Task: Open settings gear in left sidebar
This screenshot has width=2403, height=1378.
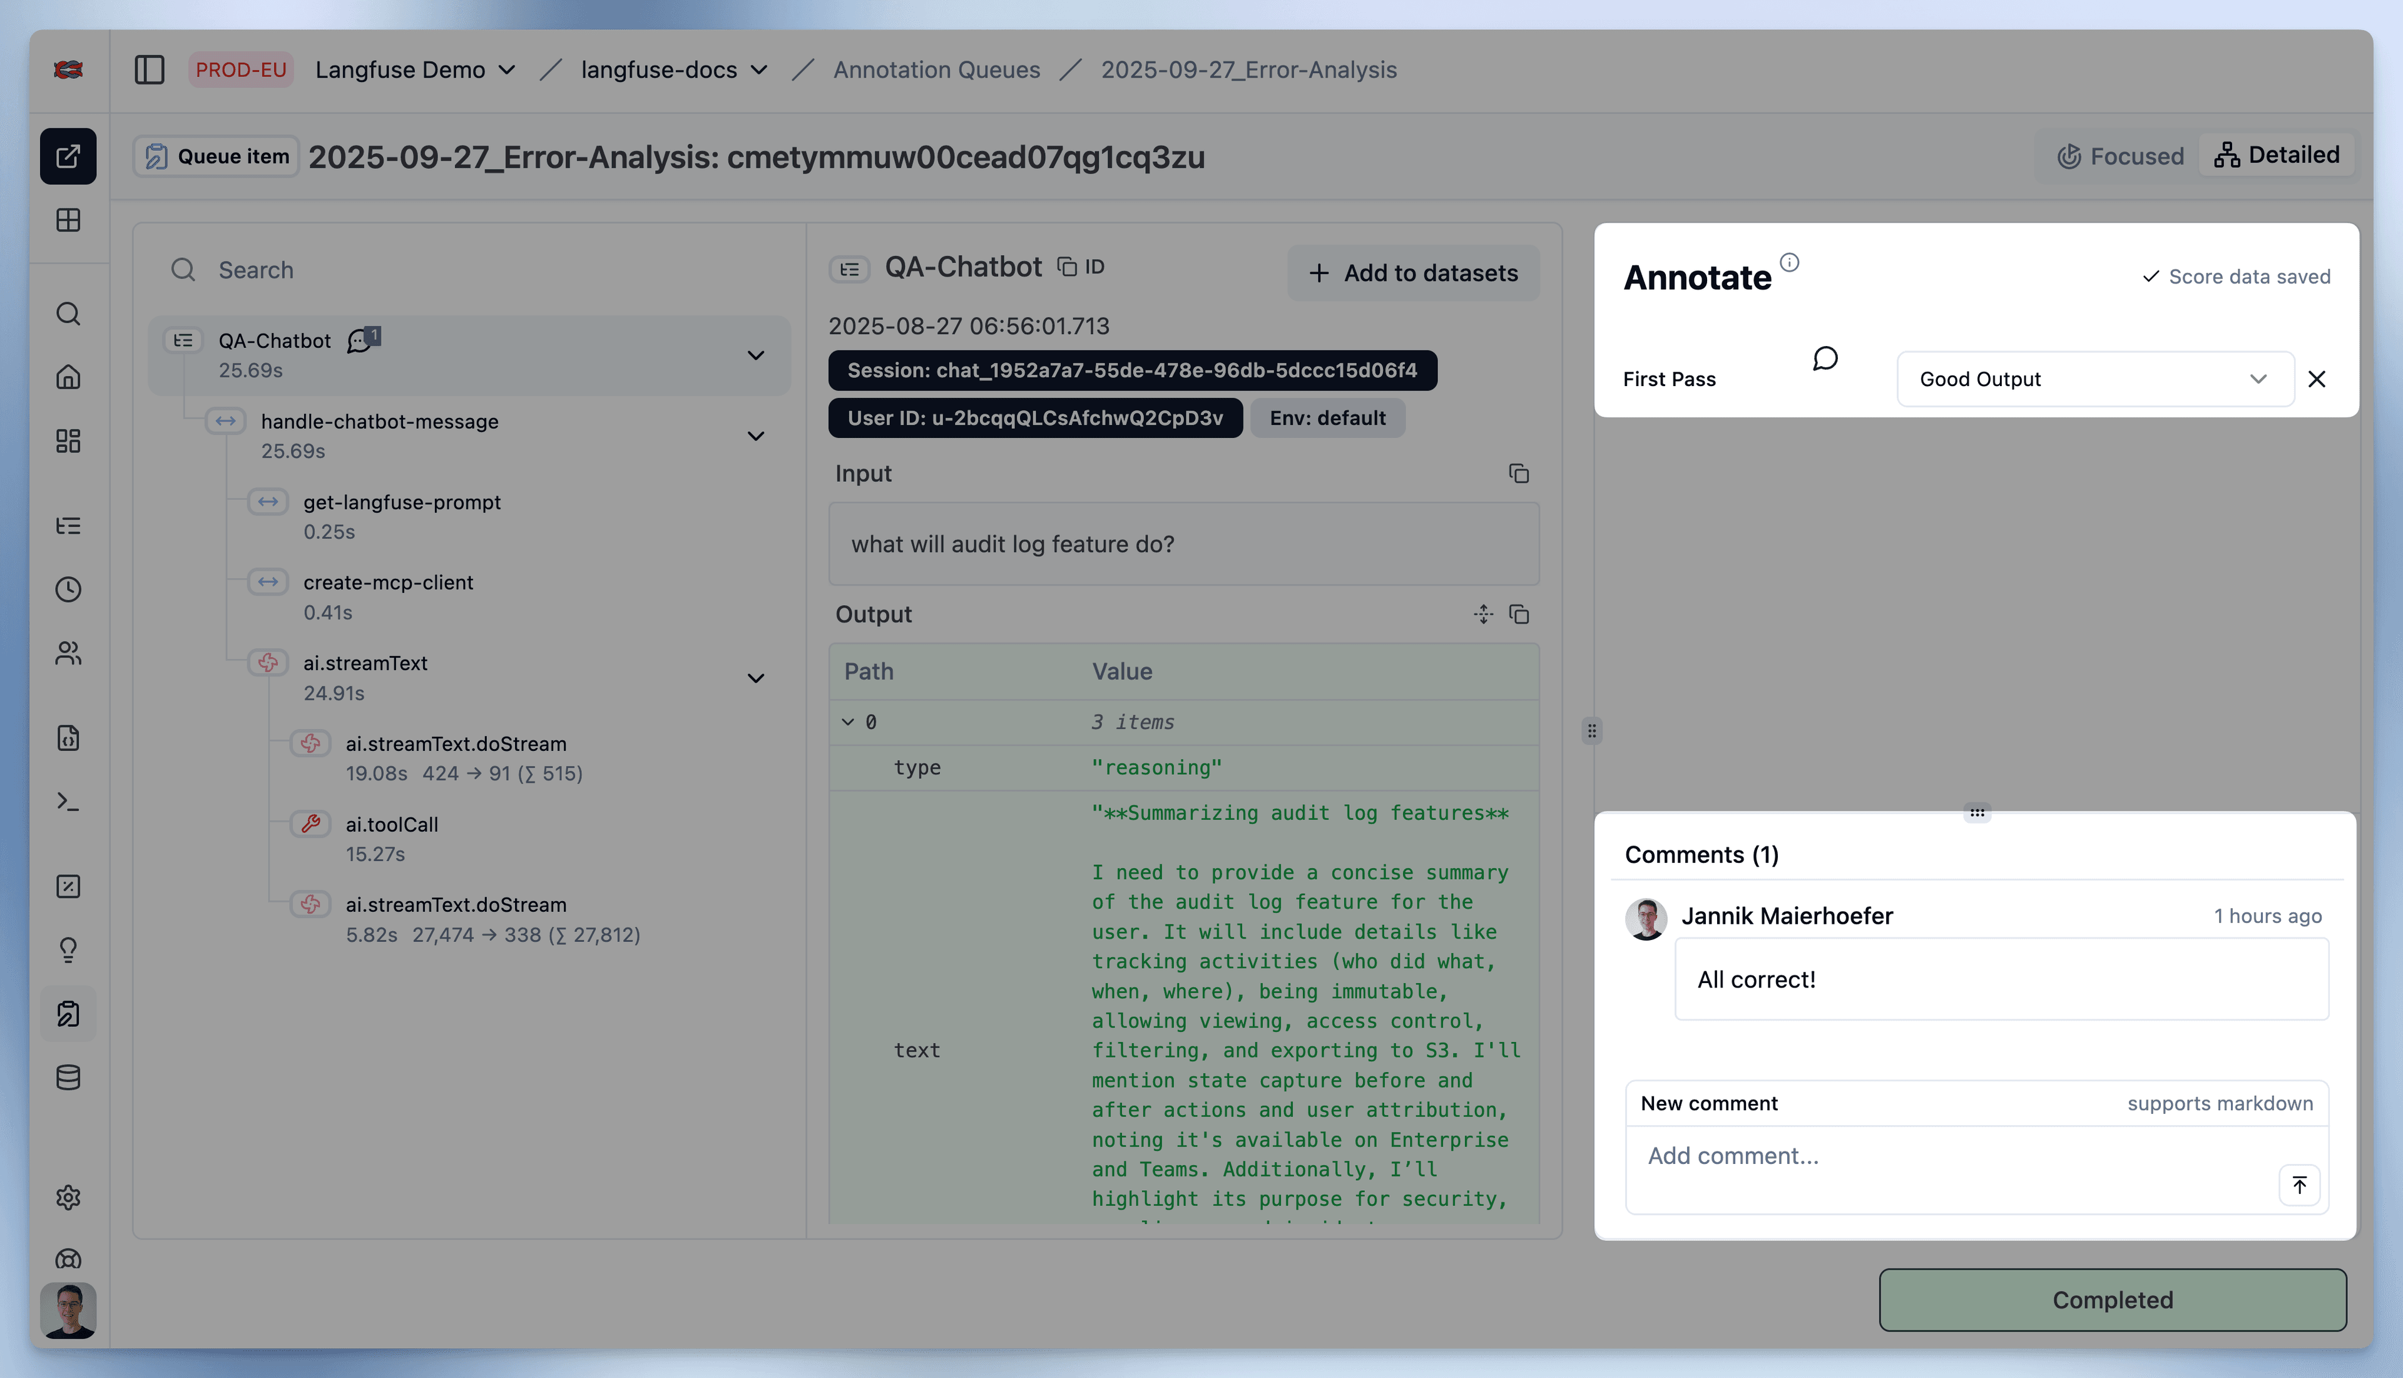Action: tap(68, 1197)
